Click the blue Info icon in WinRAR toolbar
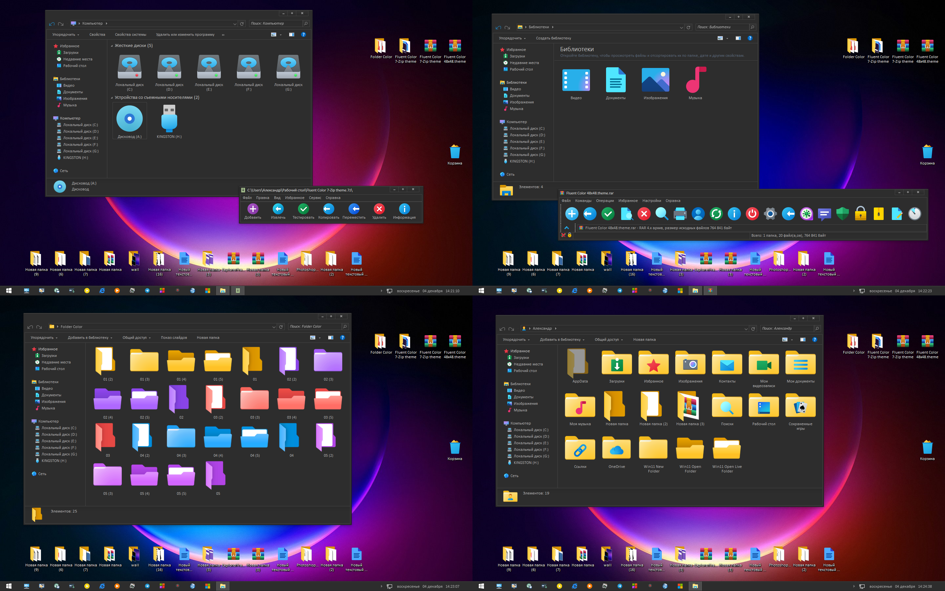Image resolution: width=945 pixels, height=591 pixels. point(734,214)
